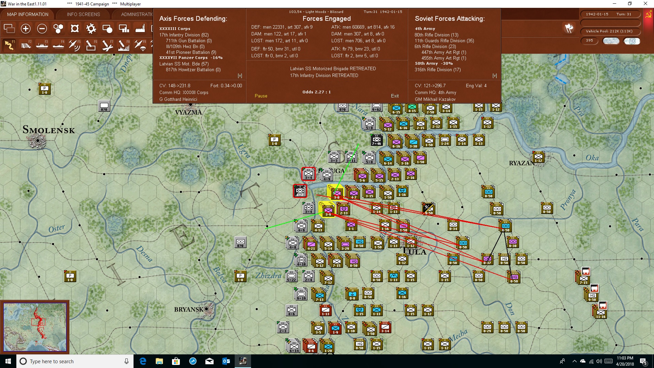Toggle the hex grid overlay icon
The height and width of the screenshot is (368, 654).
tap(58, 29)
